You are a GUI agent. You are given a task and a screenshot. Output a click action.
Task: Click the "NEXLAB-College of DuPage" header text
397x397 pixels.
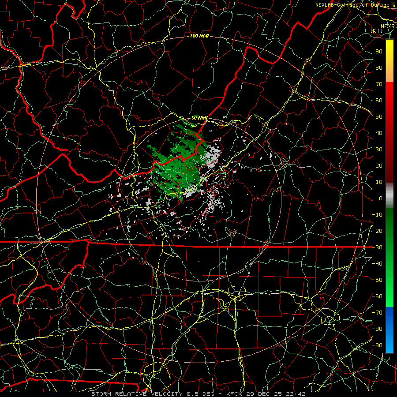352,5
